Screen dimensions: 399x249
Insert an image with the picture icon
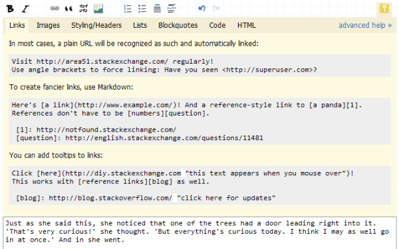tap(98, 9)
